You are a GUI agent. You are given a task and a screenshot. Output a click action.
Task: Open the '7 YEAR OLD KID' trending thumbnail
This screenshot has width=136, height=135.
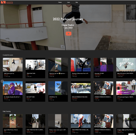(35, 121)
